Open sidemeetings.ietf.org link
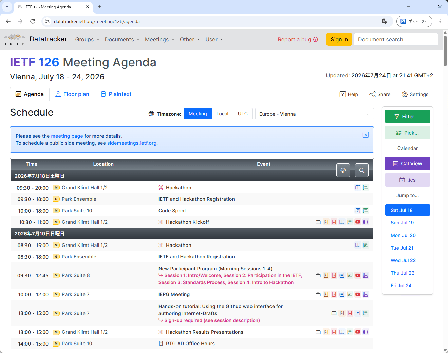 (x=132, y=143)
